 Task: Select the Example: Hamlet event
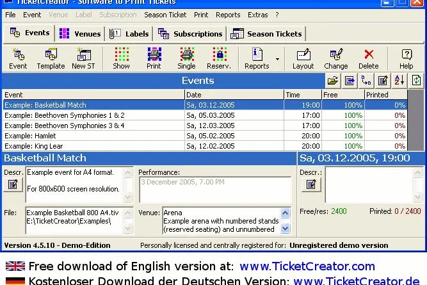pyautogui.click(x=205, y=136)
